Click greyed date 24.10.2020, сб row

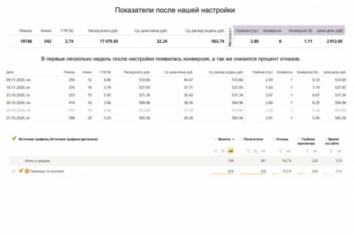click(x=18, y=110)
